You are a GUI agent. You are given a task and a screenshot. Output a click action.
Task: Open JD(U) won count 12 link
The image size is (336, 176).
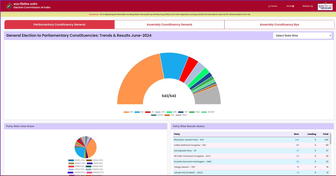pos(298,172)
